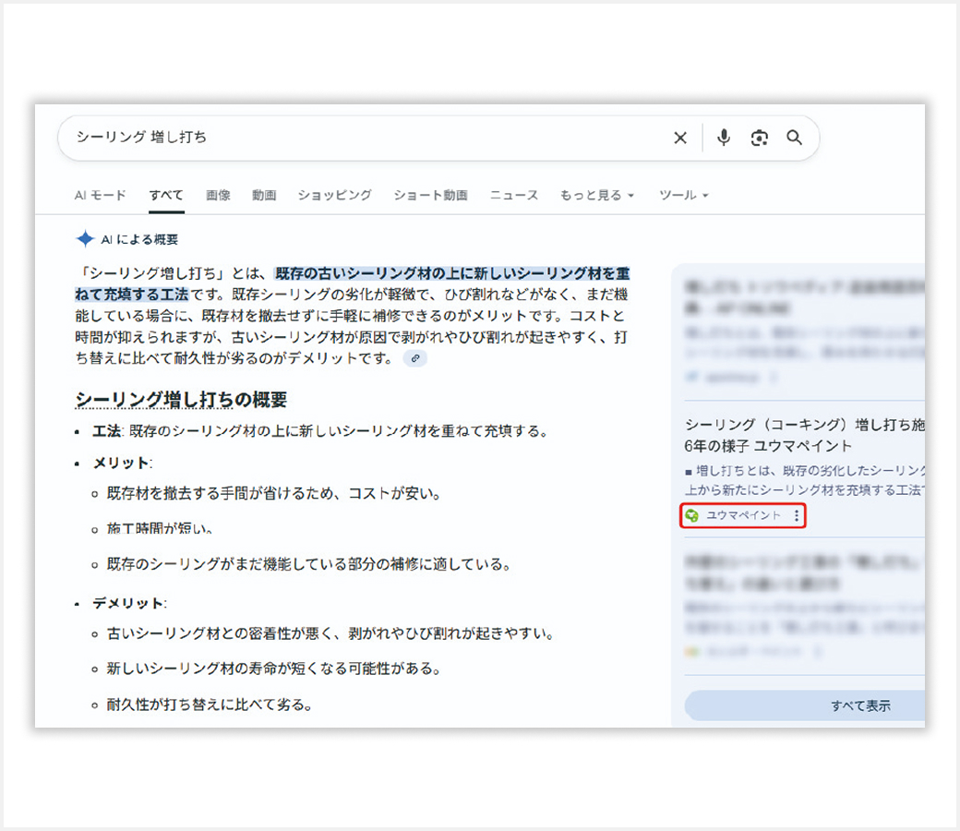Clear the search query using the X icon
The width and height of the screenshot is (960, 831).
pos(680,138)
